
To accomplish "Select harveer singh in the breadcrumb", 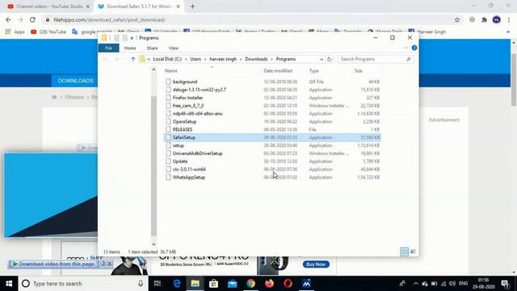I will pyautogui.click(x=223, y=59).
